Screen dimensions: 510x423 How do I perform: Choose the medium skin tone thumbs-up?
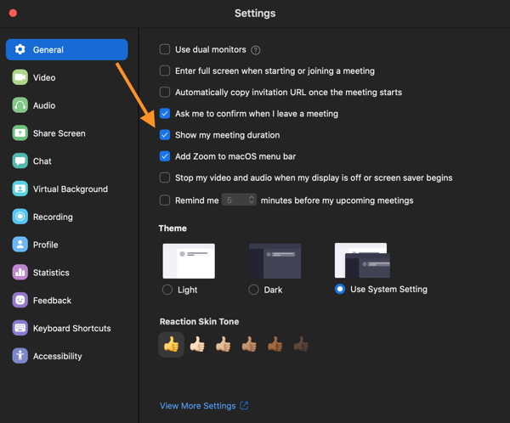249,344
